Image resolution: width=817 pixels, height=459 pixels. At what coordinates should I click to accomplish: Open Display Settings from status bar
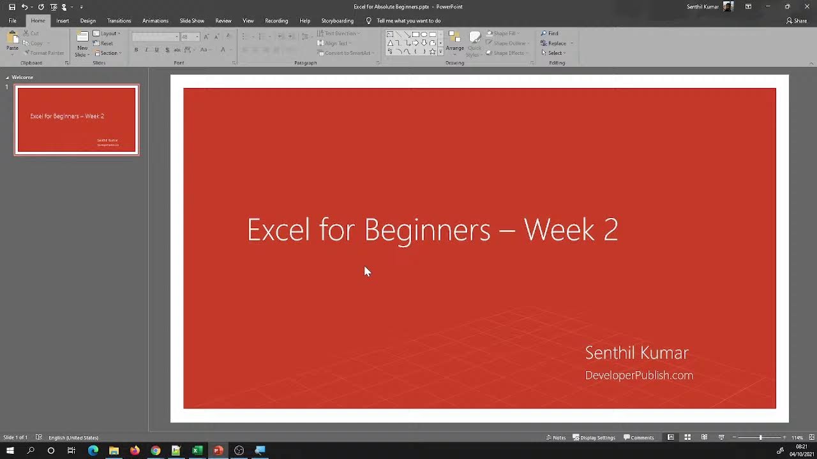[x=594, y=437]
